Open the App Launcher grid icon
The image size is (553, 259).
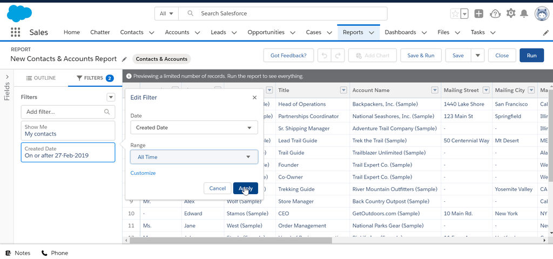pyautogui.click(x=15, y=32)
